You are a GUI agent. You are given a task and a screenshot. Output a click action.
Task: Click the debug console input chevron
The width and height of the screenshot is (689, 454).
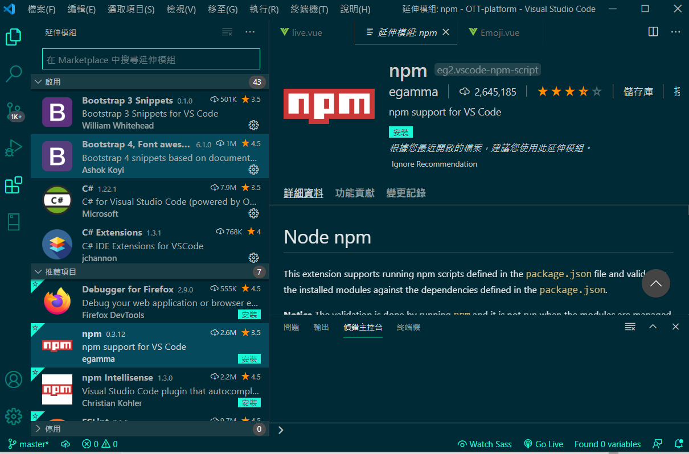[281, 430]
